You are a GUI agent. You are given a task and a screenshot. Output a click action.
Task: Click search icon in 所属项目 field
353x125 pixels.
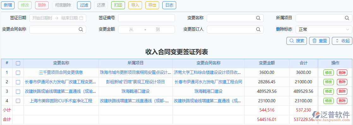pos(347,18)
